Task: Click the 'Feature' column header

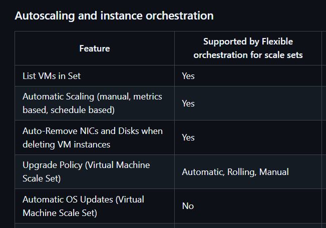Action: click(94, 48)
